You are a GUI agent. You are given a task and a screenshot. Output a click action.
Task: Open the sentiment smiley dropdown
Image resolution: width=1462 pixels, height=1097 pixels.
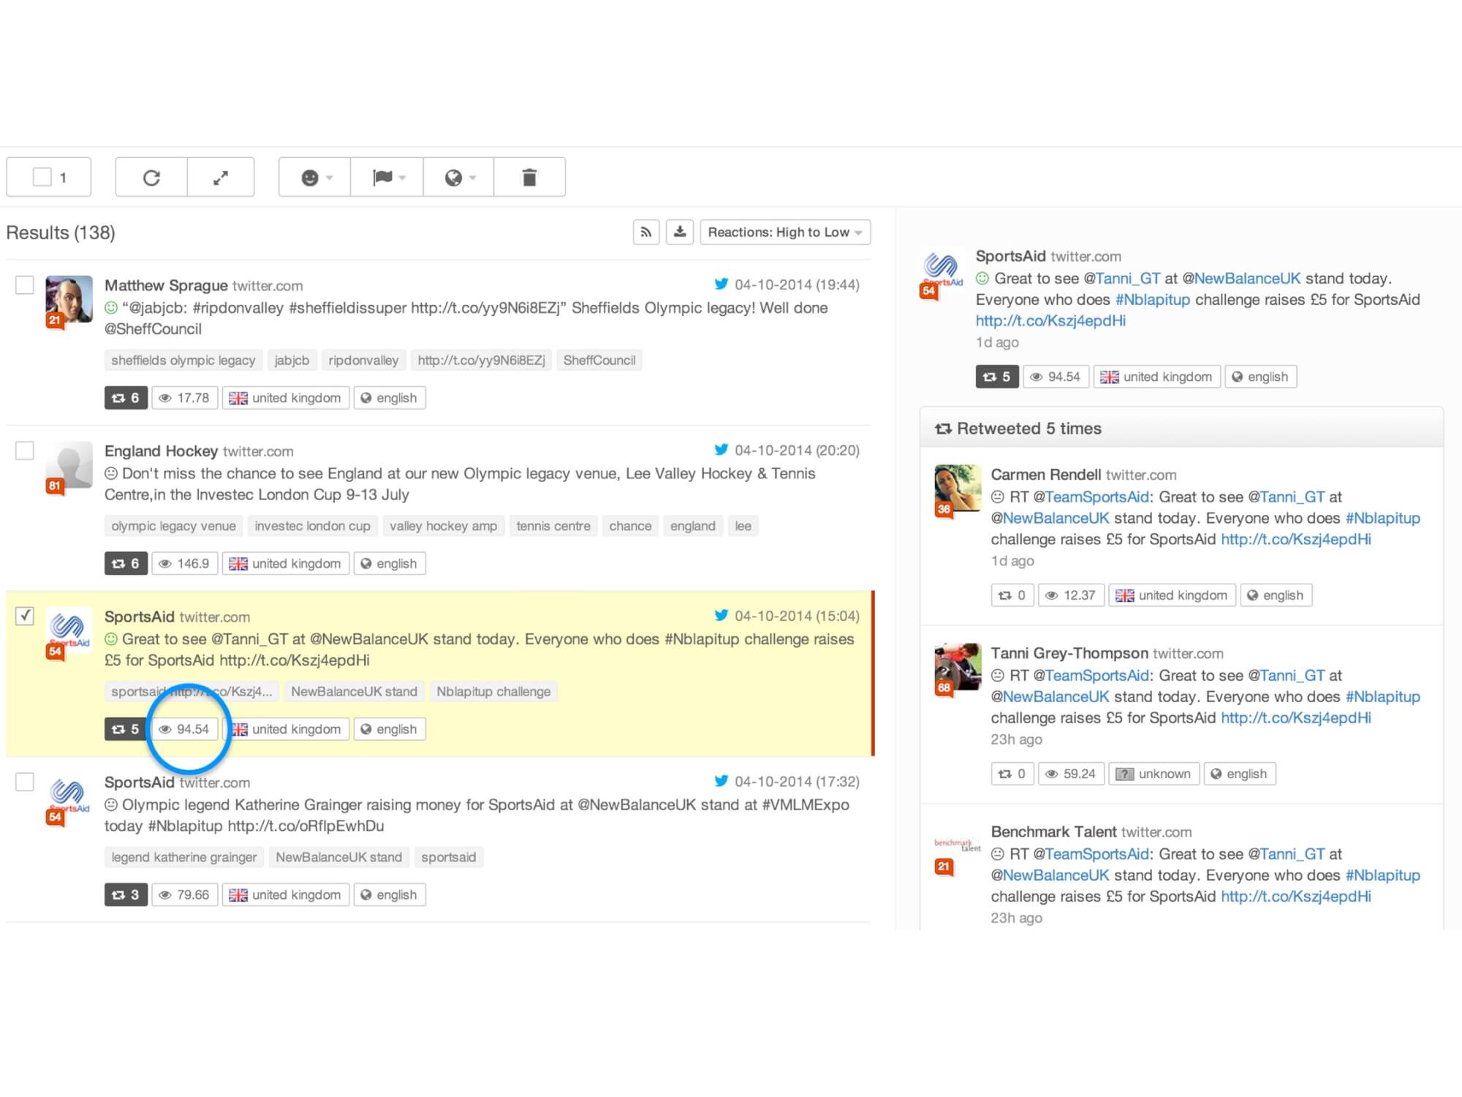(x=315, y=178)
